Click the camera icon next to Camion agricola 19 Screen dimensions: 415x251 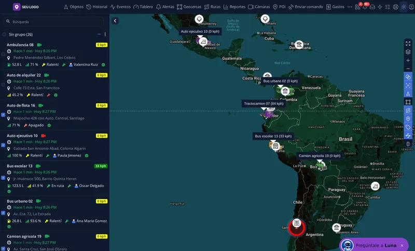[x=47, y=236]
